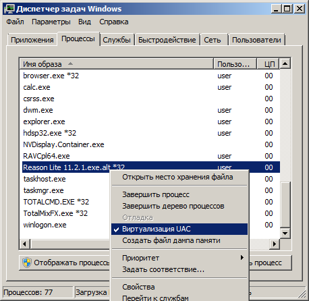
Task: Expand the Приоритет submenu
Action: [179, 258]
